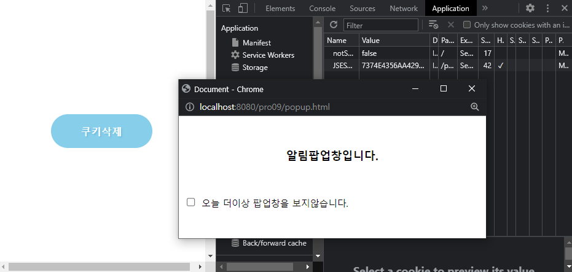Check 오늘 더이상 팝업창을 보지않습니다 checkbox
Screen dimensions: 572x272
click(191, 203)
